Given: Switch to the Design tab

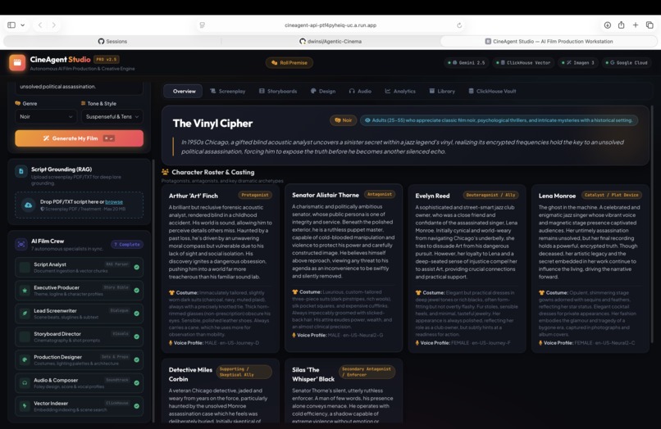Looking at the screenshot, I should click(323, 91).
